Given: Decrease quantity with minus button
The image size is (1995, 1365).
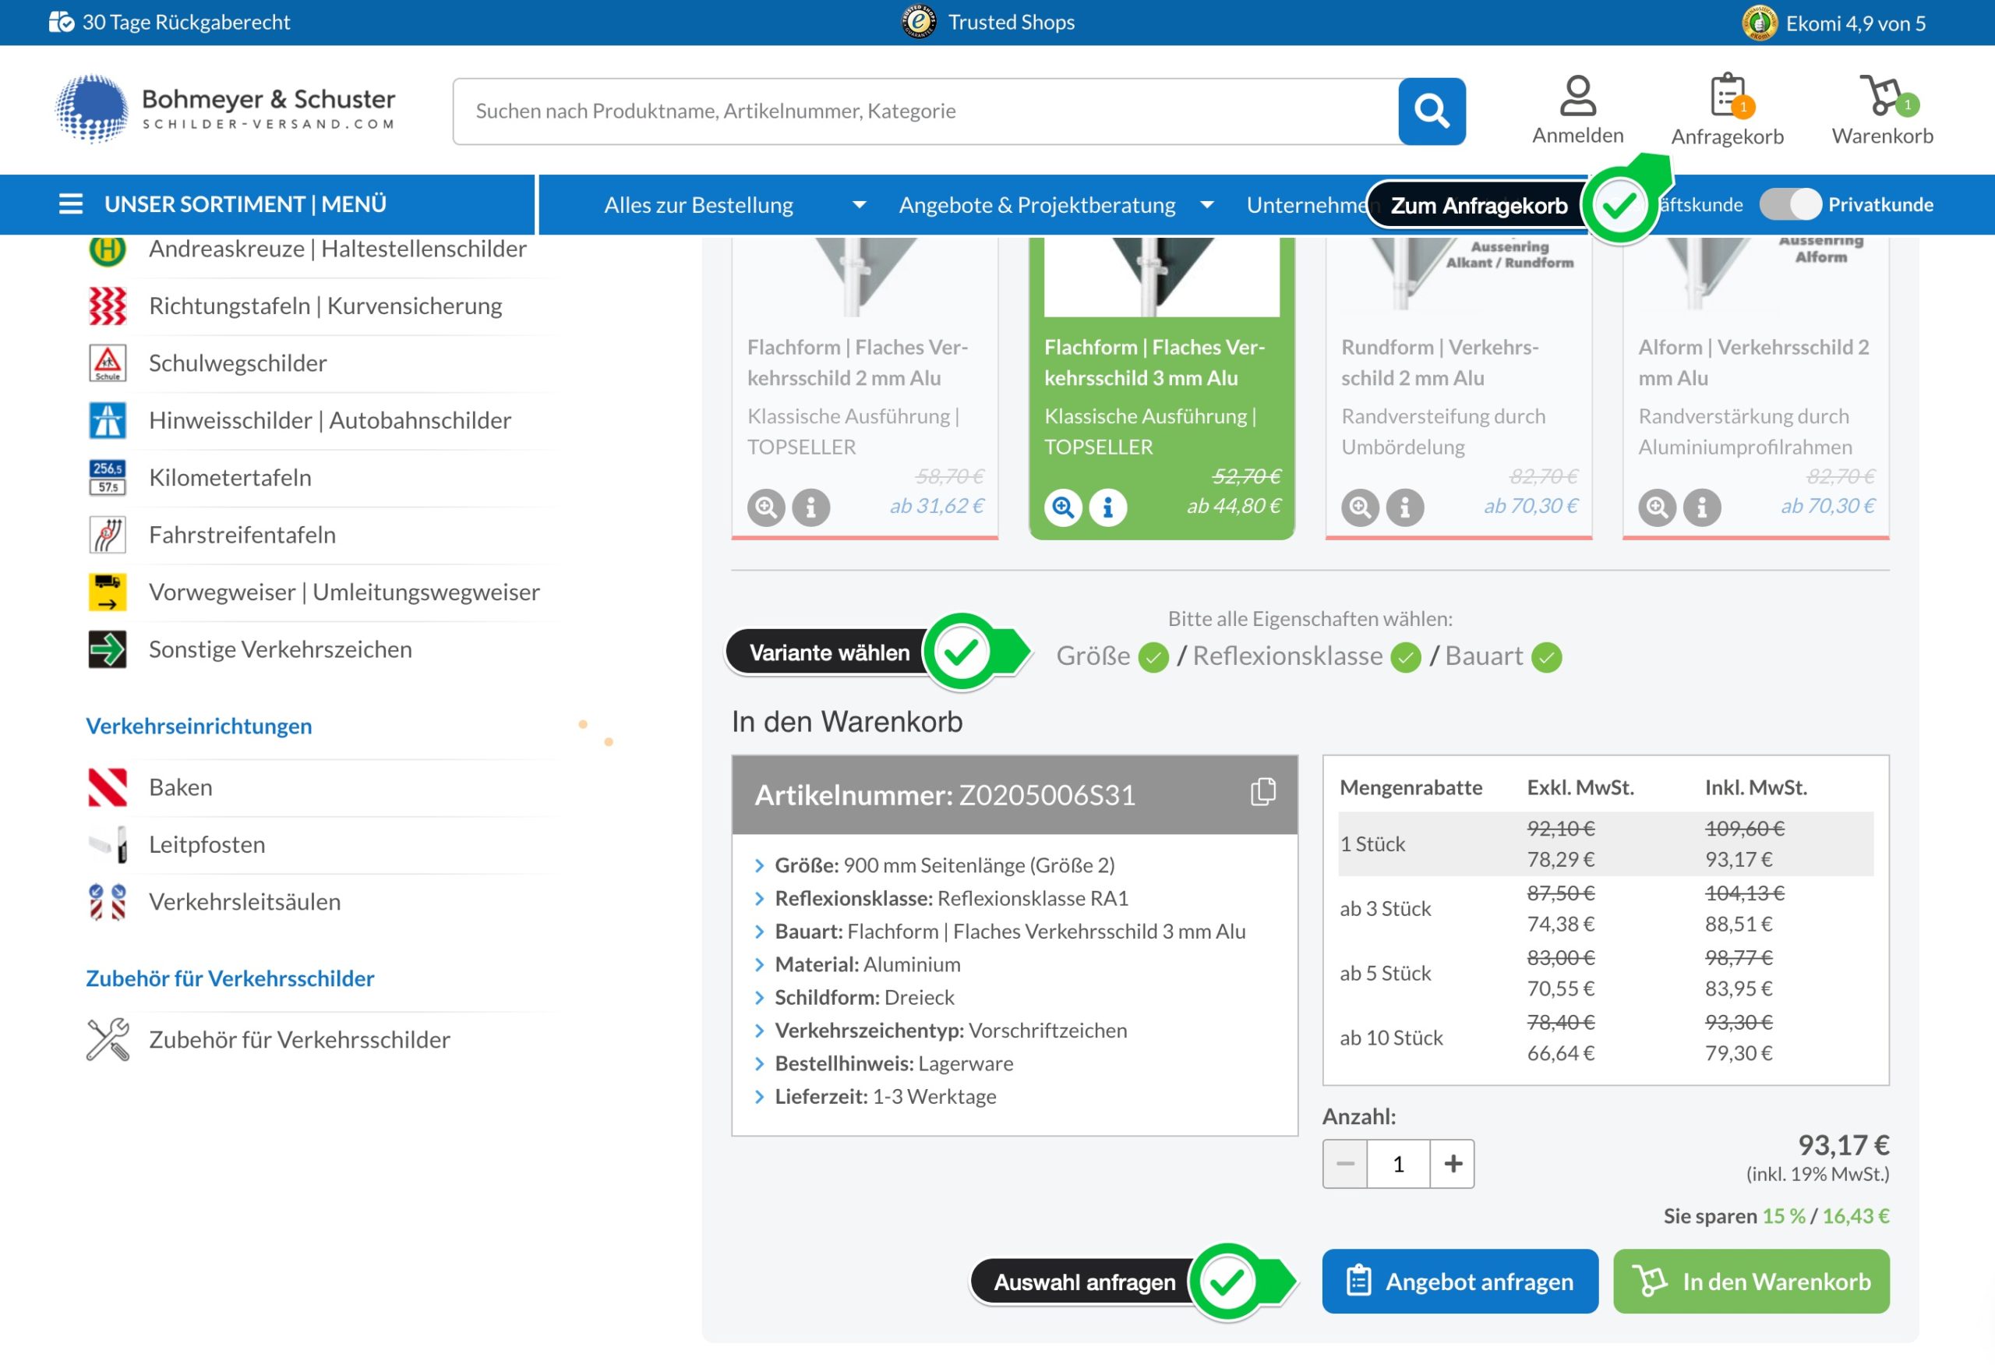Looking at the screenshot, I should (x=1344, y=1164).
